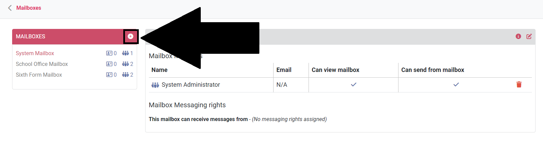
Task: Click the red info icon
Action: (x=518, y=36)
